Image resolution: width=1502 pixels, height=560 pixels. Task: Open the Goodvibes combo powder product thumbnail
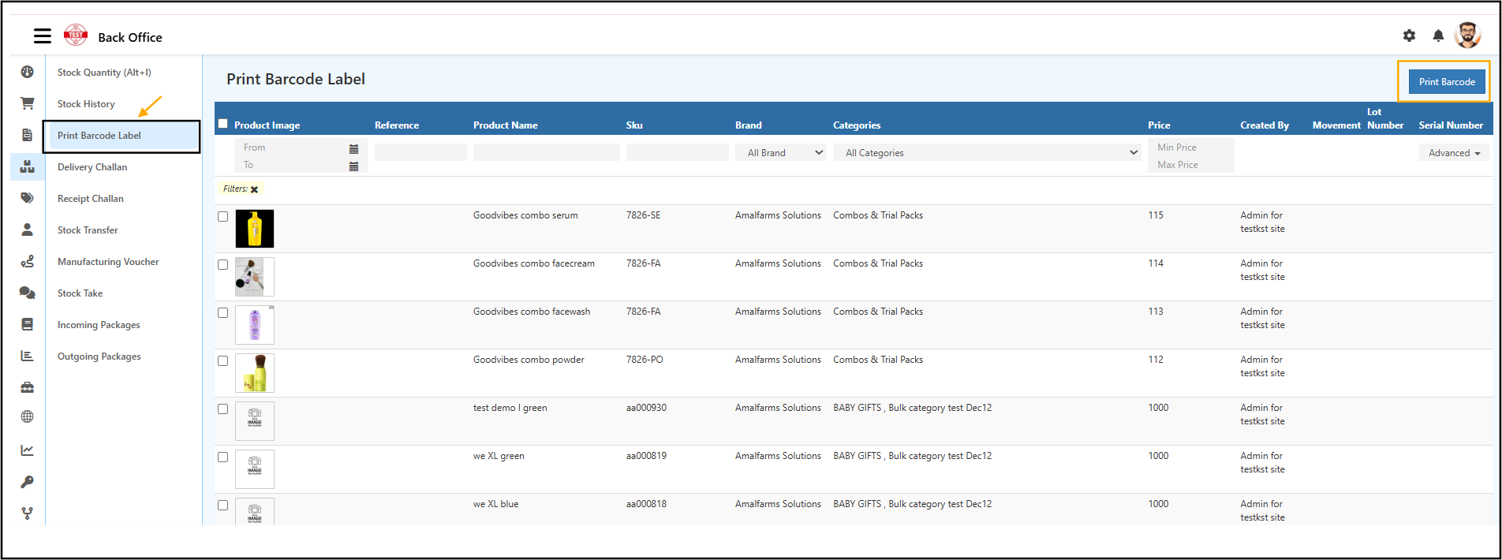tap(255, 373)
